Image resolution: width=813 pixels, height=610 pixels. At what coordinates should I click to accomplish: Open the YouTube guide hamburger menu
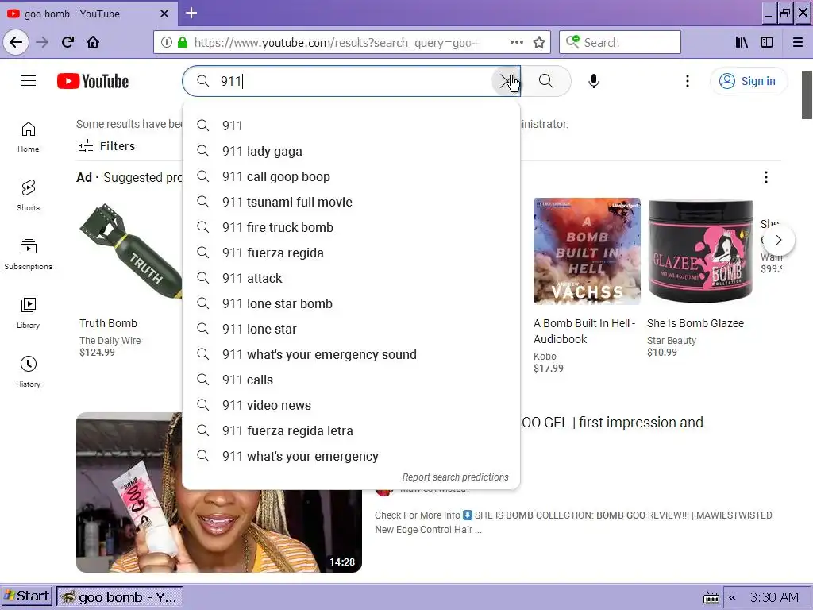click(29, 81)
